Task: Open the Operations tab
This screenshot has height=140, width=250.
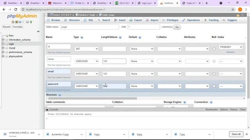Action: pyautogui.click(x=191, y=20)
